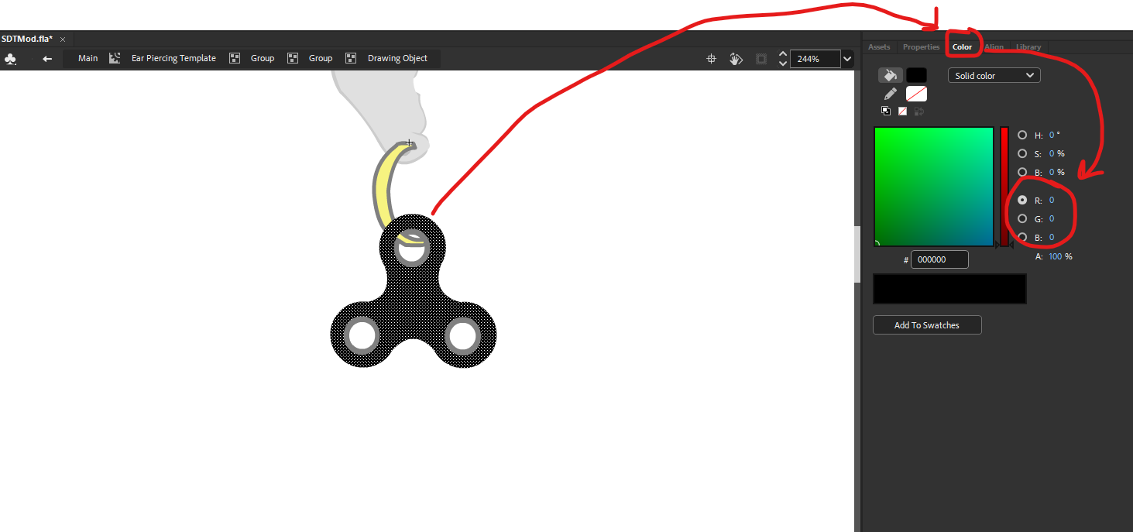Viewport: 1133px width, 532px height.
Task: Go to Ear Piercing Template in breadcrumb
Action: click(x=173, y=59)
